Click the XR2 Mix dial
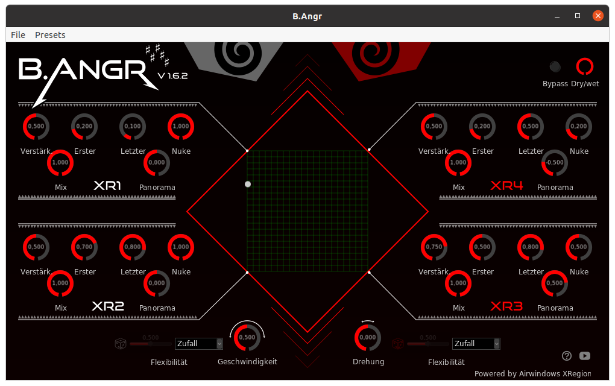 point(60,283)
